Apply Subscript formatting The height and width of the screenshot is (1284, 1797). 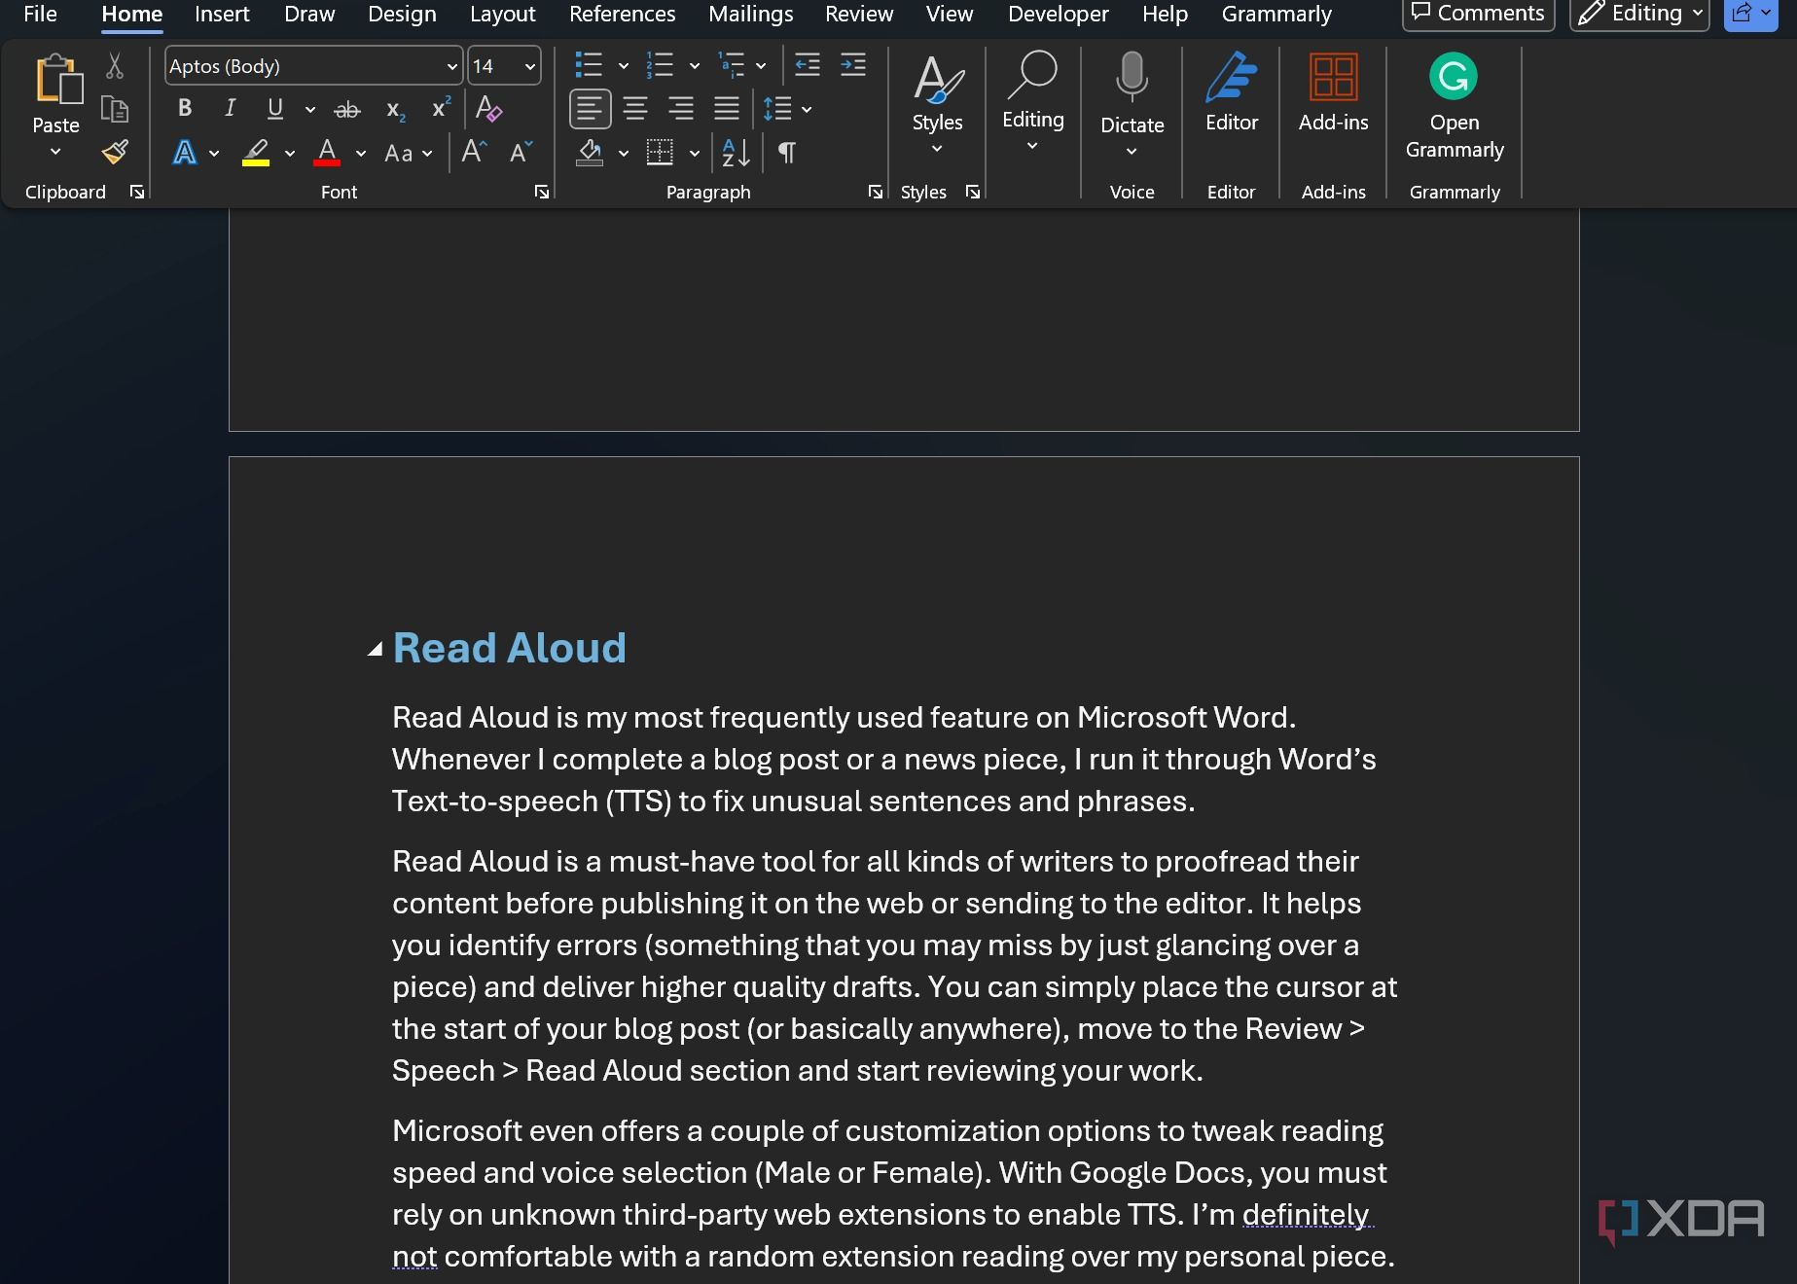[395, 109]
